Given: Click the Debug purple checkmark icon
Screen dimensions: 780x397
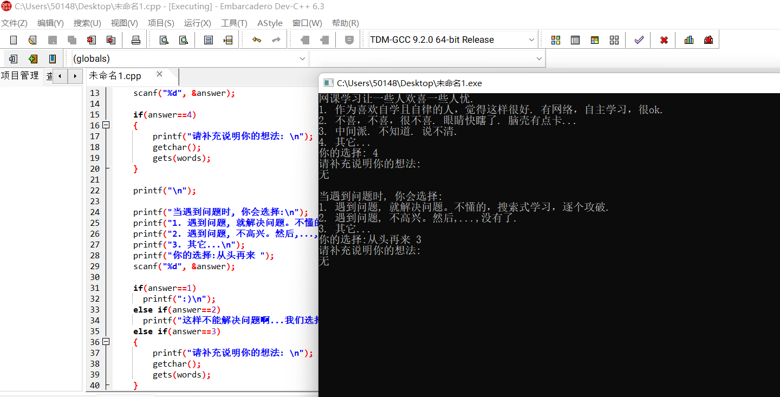Looking at the screenshot, I should point(639,40).
